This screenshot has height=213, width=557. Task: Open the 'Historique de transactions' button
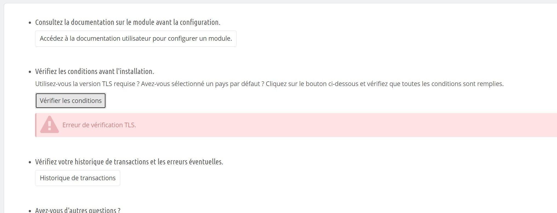point(77,178)
